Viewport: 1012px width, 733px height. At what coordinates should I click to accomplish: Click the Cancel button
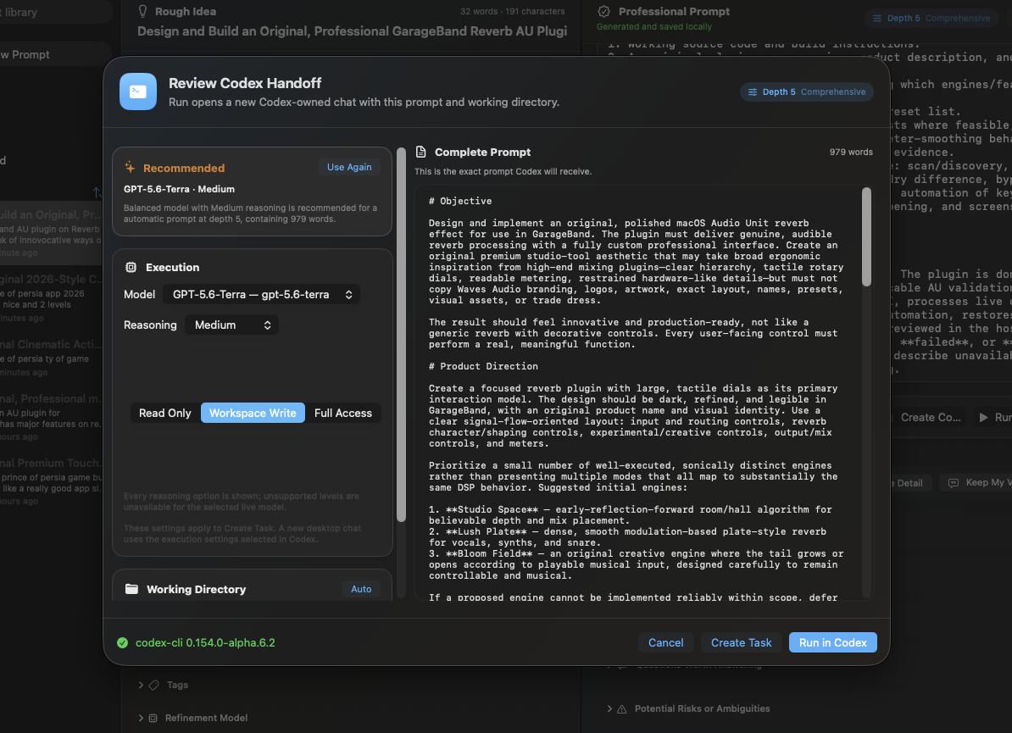(665, 642)
